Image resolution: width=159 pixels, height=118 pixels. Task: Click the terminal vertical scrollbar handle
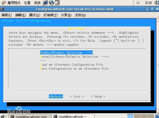click(x=158, y=66)
